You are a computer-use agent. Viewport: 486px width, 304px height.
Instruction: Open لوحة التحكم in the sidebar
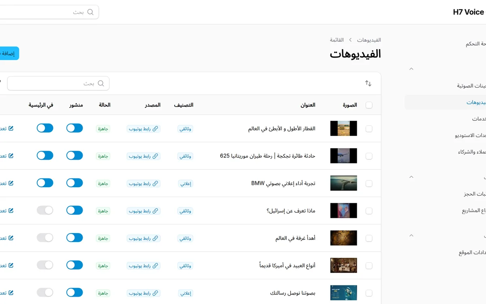point(475,44)
